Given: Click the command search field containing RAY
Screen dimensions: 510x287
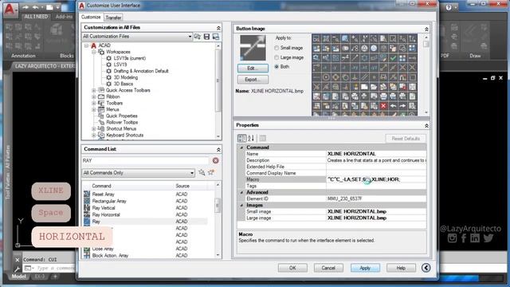Looking at the screenshot, I should [145, 160].
